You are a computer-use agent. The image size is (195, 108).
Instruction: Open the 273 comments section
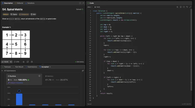tap(17, 62)
